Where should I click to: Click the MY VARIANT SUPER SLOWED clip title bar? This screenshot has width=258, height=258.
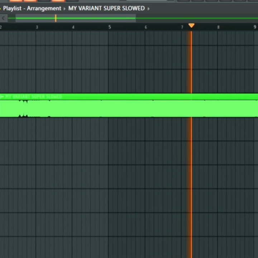coord(129,97)
